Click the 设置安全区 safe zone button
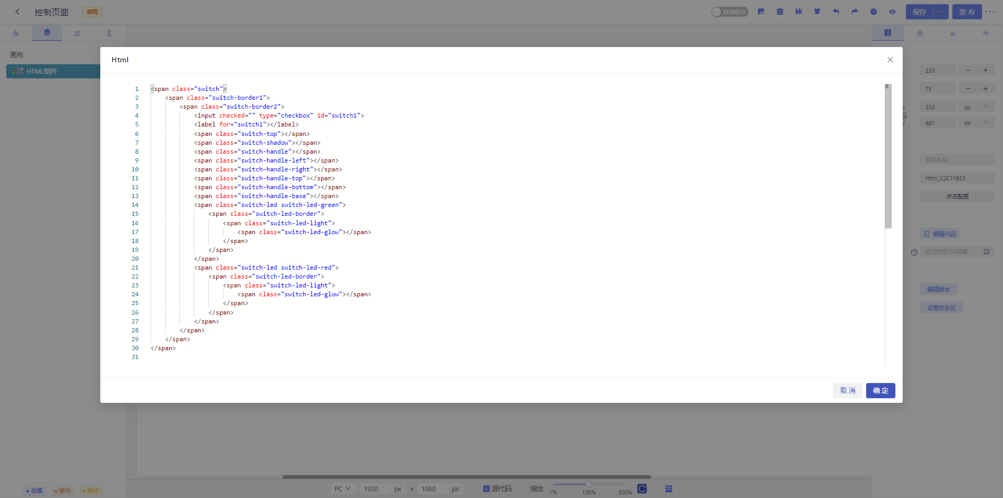This screenshot has width=1003, height=498. [941, 308]
